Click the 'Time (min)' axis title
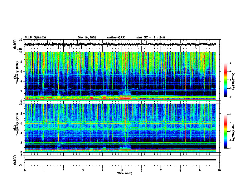The width and height of the screenshot is (247, 191). (125, 173)
